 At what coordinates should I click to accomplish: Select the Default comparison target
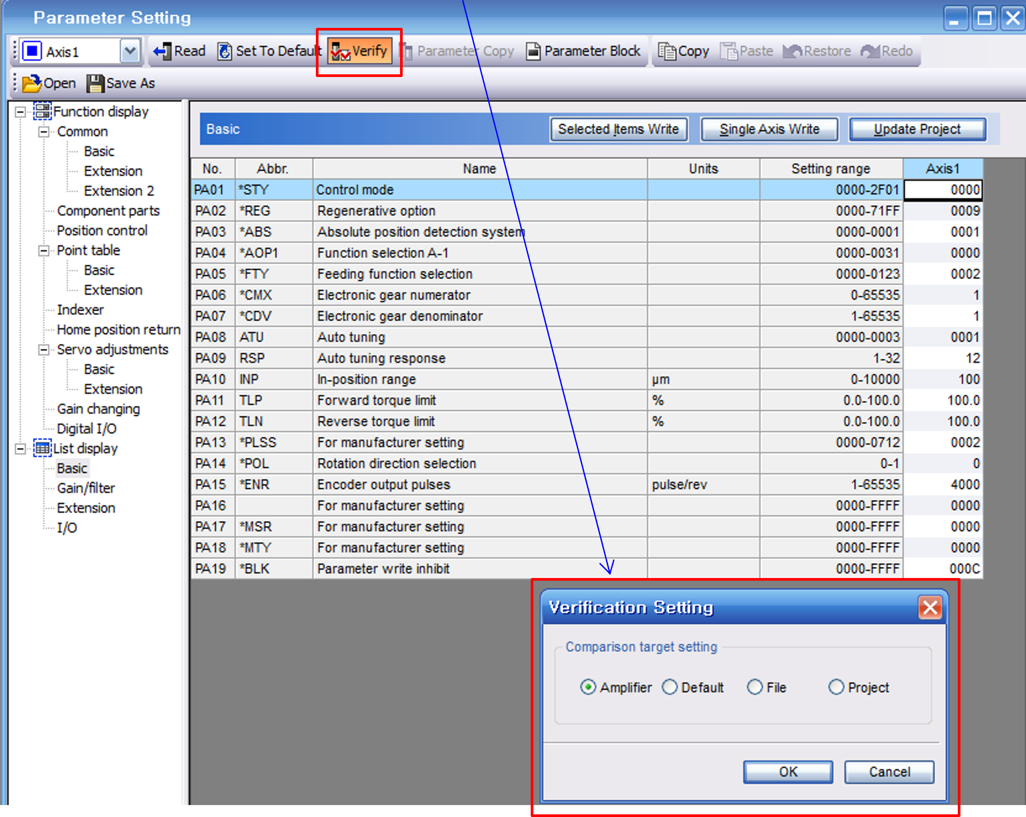(x=669, y=687)
